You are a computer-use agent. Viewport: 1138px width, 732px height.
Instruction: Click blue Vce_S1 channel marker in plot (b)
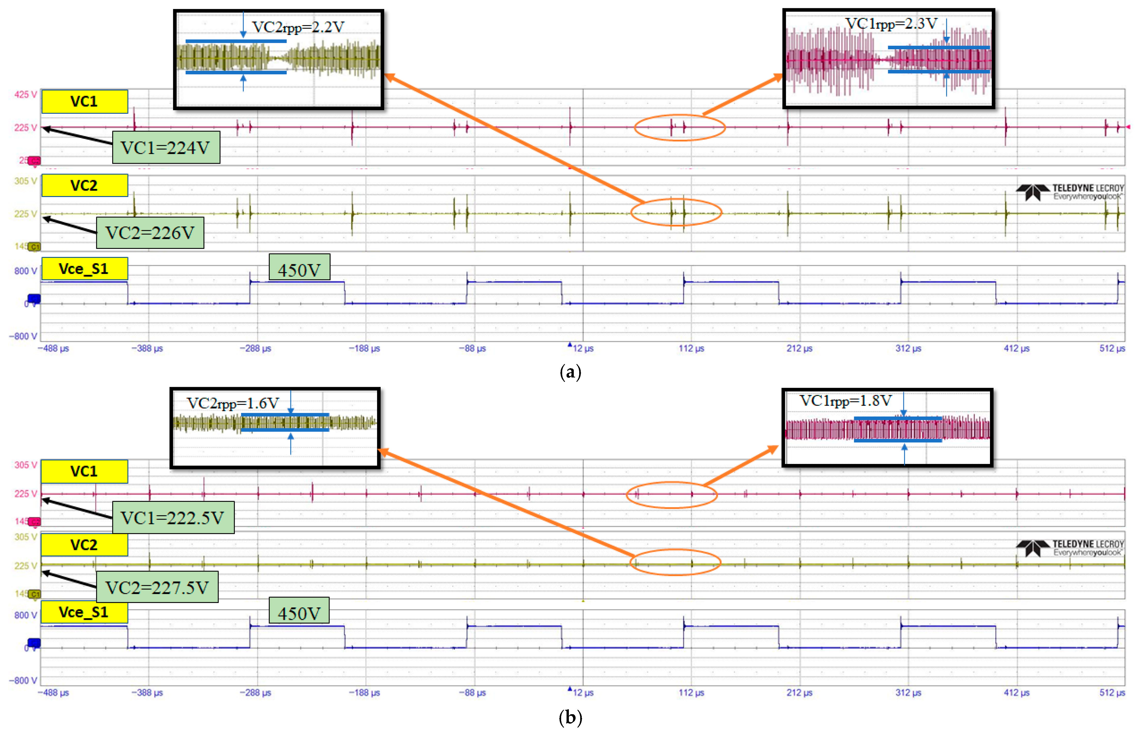(34, 643)
